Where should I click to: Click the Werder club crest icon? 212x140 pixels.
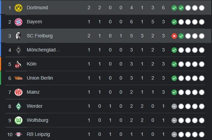(18, 106)
